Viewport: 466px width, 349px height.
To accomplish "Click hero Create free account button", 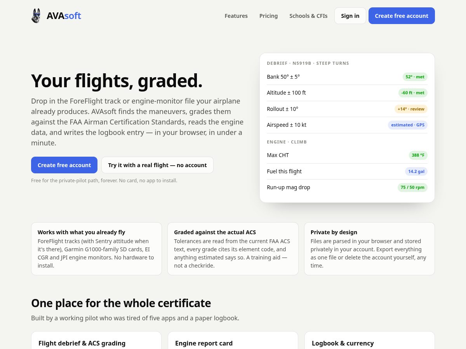I will 64,165.
